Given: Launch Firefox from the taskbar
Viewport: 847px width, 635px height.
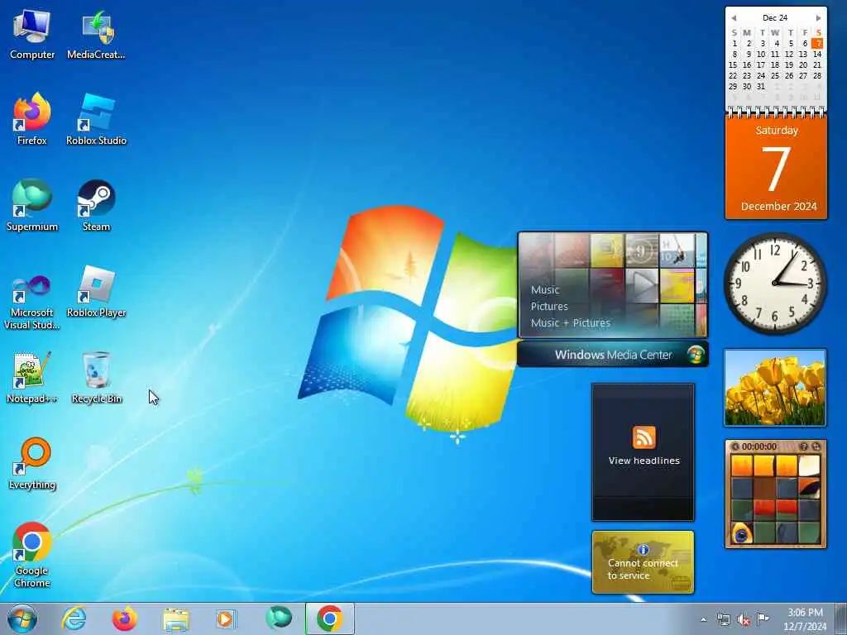Looking at the screenshot, I should point(124,618).
